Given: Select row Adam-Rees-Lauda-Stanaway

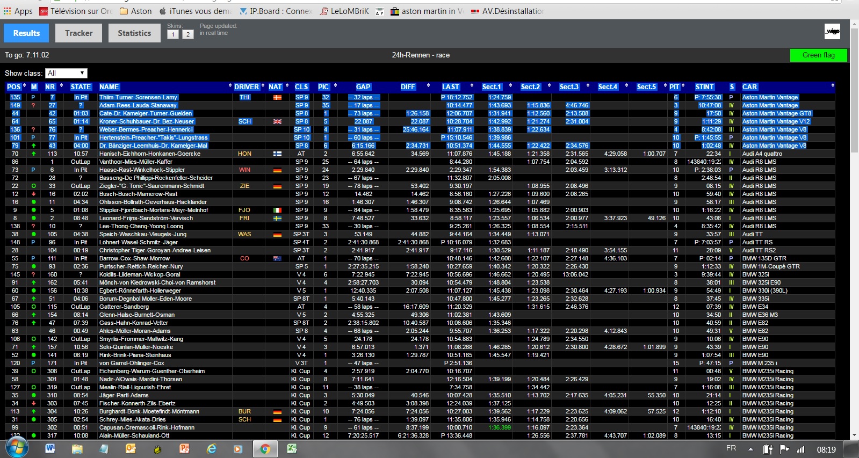Looking at the screenshot, I should point(420,105).
